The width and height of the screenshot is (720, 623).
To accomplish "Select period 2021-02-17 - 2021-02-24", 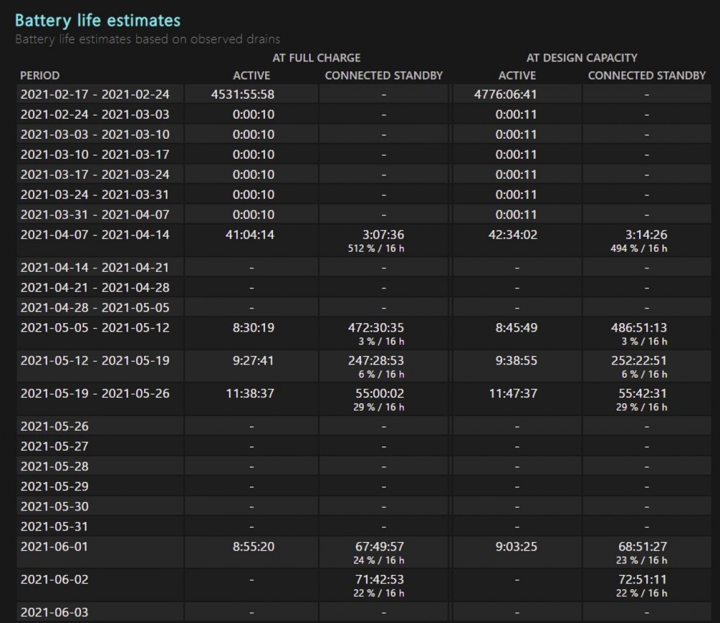I will coord(95,94).
